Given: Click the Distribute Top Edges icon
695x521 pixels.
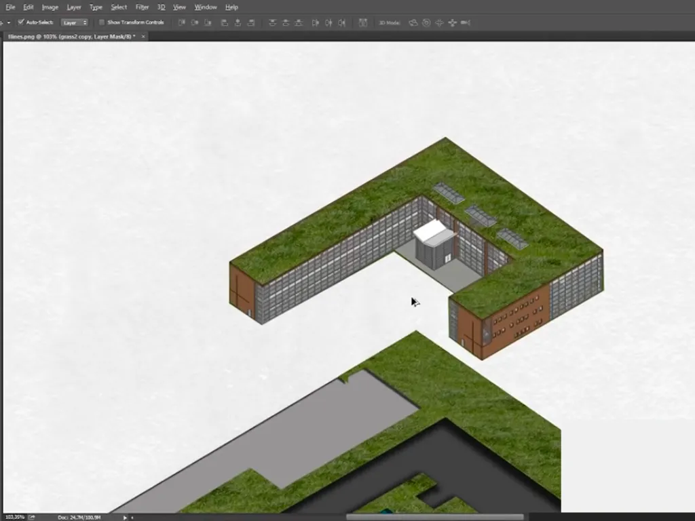Looking at the screenshot, I should (273, 22).
